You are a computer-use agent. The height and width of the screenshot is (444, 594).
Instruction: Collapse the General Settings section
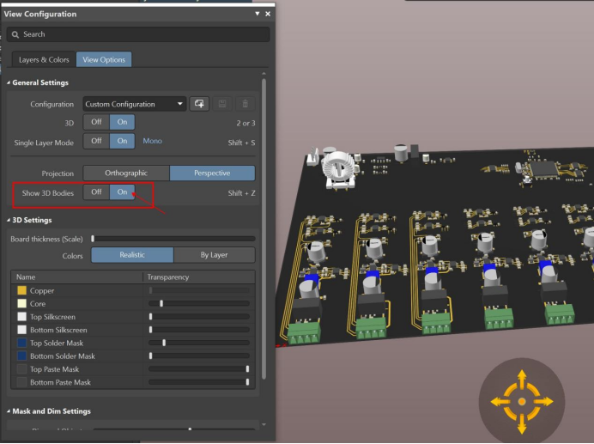9,82
